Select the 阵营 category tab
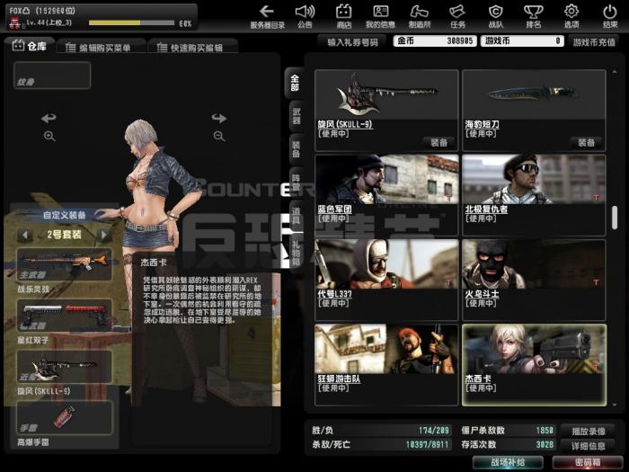The height and width of the screenshot is (472, 629). (x=296, y=182)
